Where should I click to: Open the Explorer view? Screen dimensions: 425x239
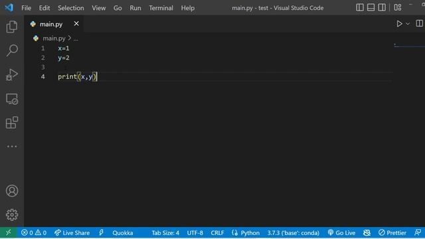[12, 27]
